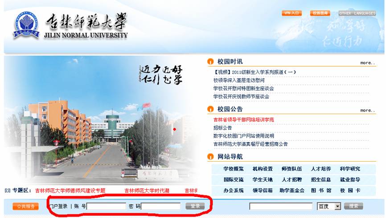
Task: Click the orange icon beside 校园公告
Action: pos(210,109)
